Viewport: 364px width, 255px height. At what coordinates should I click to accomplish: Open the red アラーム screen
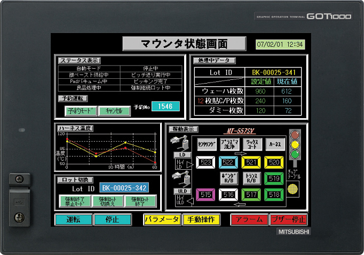coord(248,219)
